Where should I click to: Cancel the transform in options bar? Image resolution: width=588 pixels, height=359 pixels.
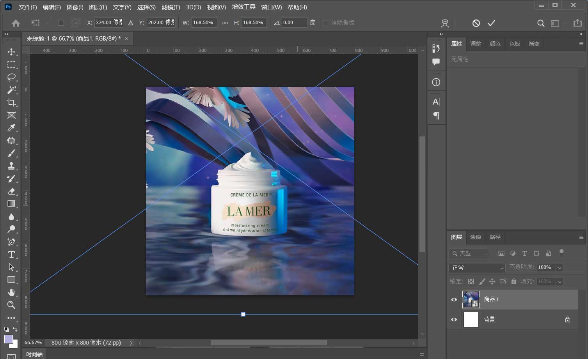pos(476,23)
